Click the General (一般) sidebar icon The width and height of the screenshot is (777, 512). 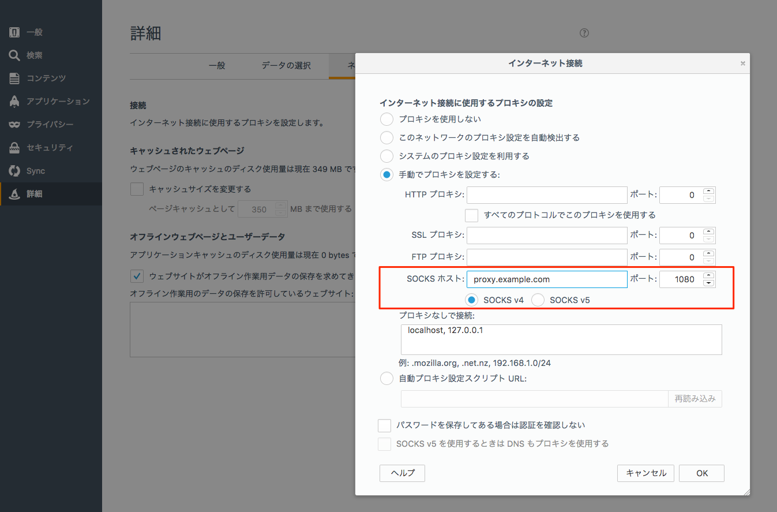pos(14,32)
